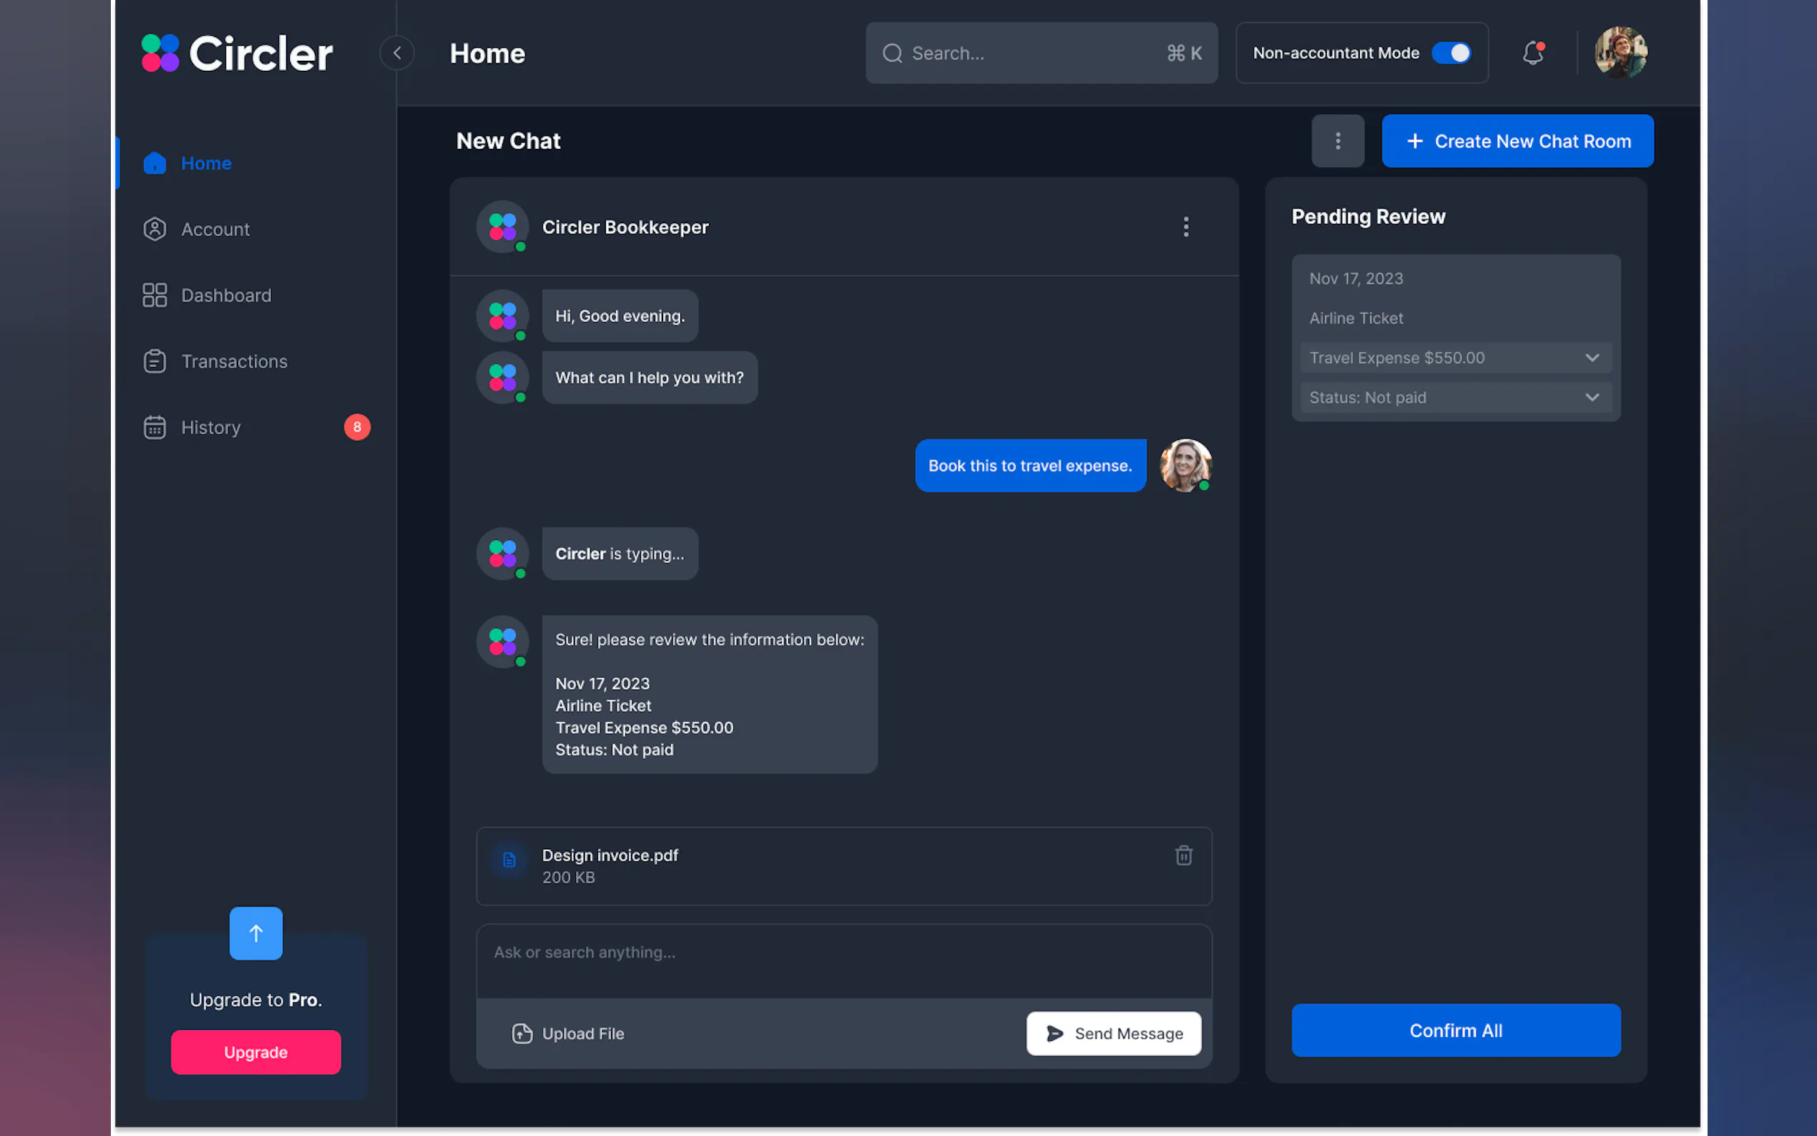
Task: Go to Transactions in sidebar
Action: click(x=234, y=361)
